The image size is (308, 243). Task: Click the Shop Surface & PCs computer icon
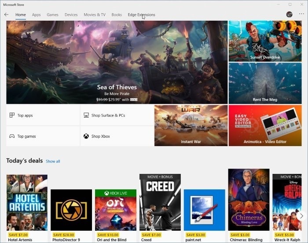click(86, 115)
